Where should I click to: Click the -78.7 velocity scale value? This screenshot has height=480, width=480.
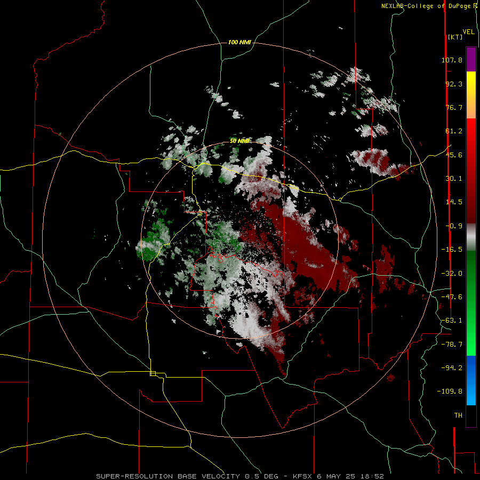point(452,345)
